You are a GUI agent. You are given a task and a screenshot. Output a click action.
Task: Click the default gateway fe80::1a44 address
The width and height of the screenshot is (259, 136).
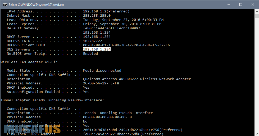[x=111, y=28]
